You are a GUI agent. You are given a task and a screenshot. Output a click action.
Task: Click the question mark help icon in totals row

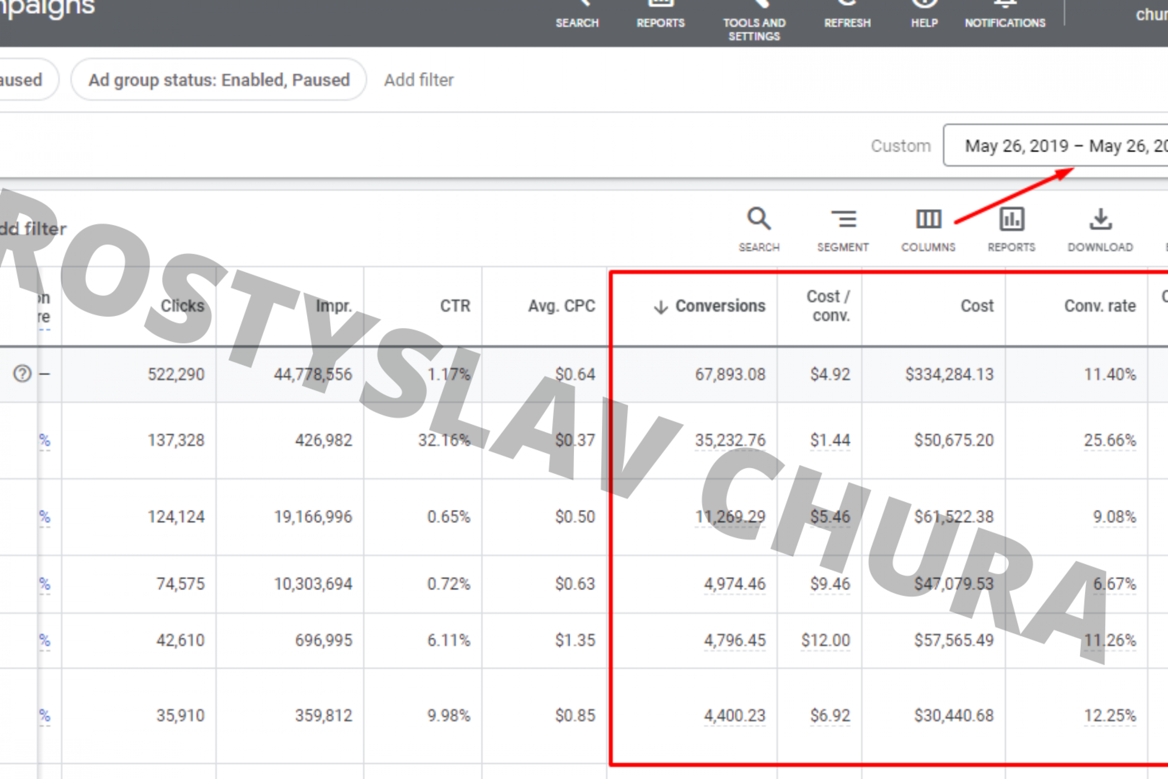click(22, 374)
